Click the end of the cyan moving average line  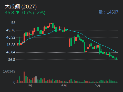coord(116,52)
